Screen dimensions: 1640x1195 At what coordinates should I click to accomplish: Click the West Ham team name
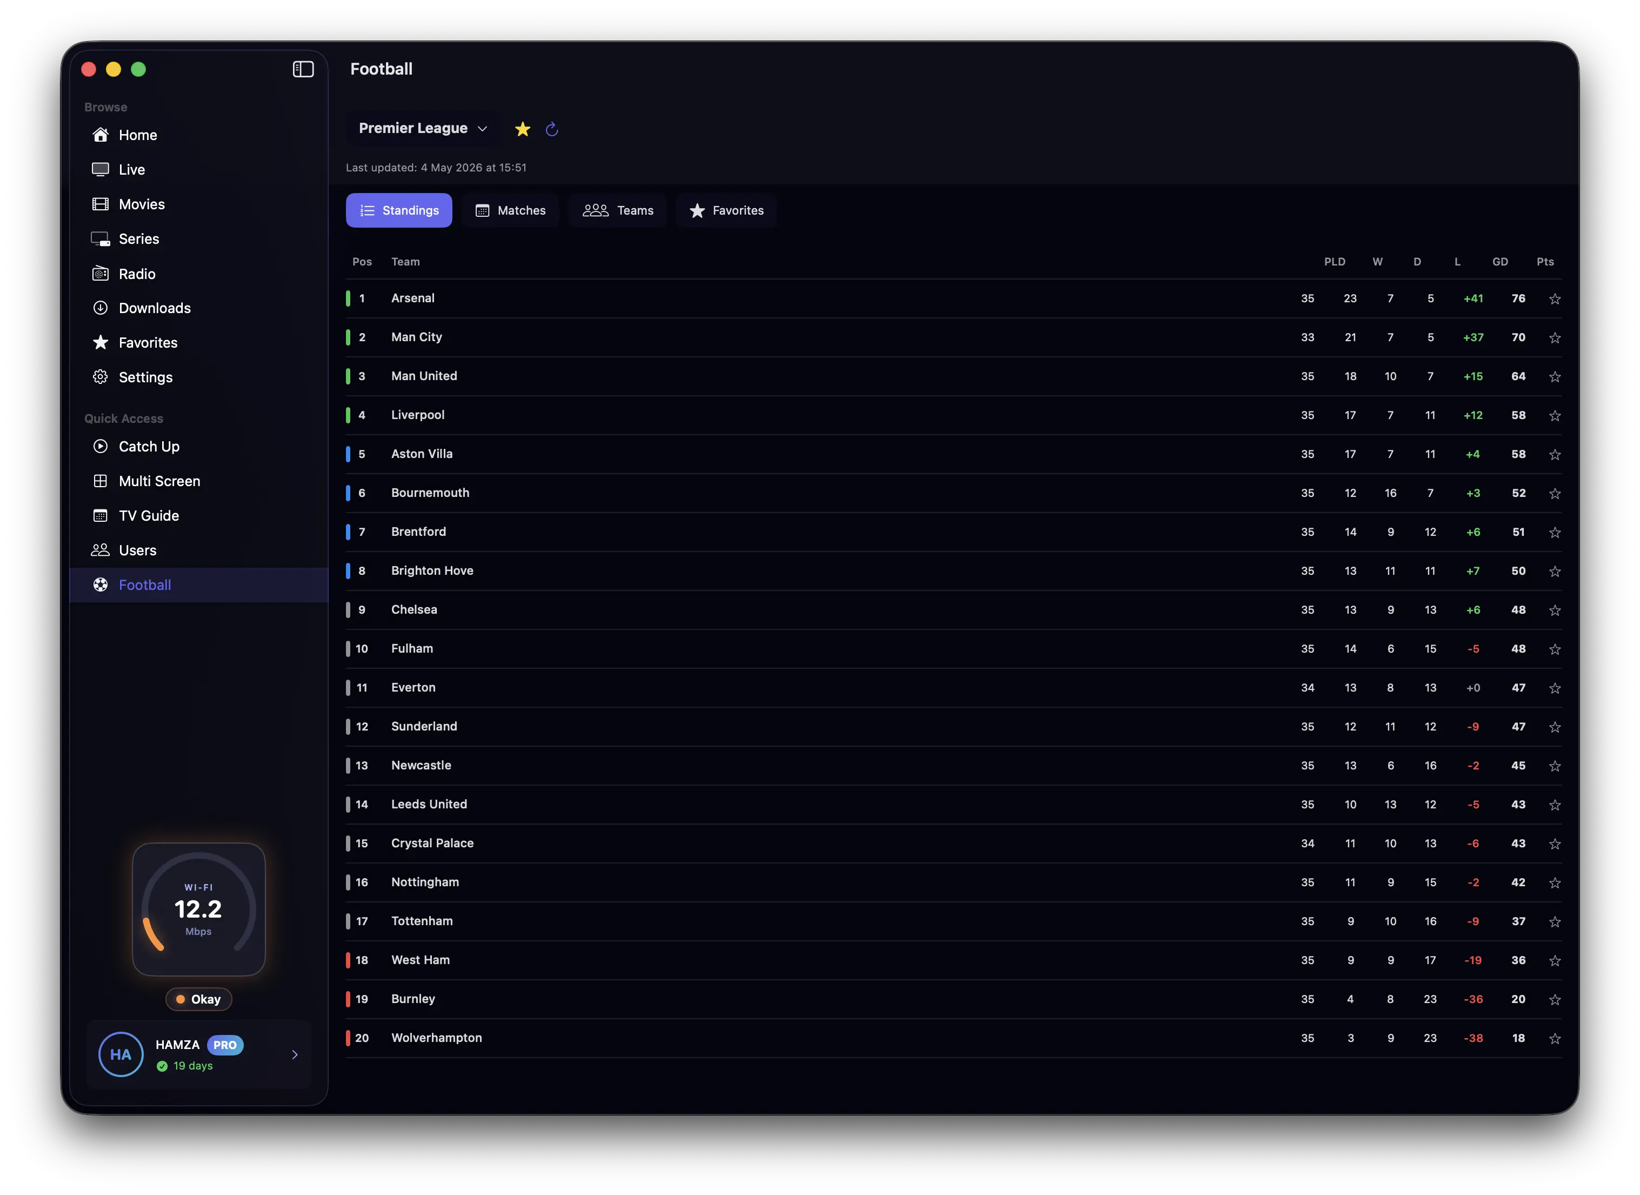click(x=421, y=960)
